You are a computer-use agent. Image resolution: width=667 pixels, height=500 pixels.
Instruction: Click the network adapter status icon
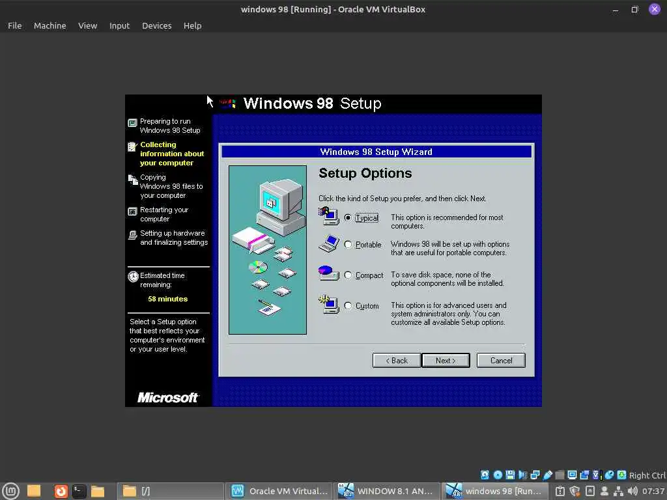click(x=535, y=475)
